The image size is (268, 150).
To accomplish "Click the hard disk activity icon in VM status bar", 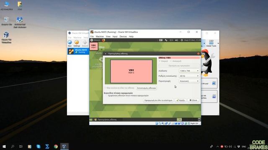I will 157,123.
